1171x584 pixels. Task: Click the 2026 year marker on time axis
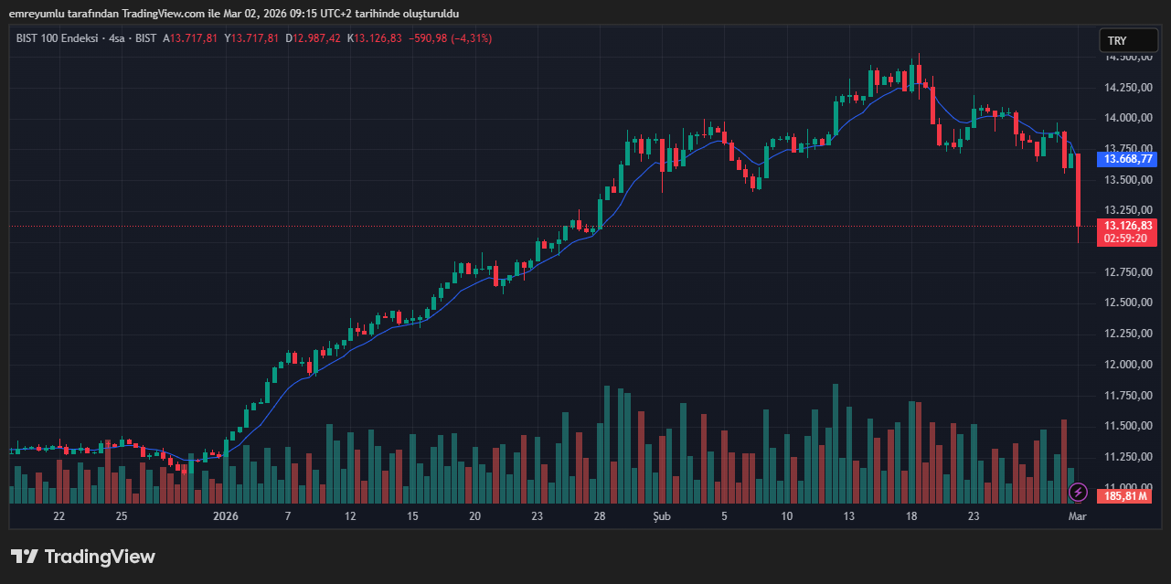tap(225, 516)
